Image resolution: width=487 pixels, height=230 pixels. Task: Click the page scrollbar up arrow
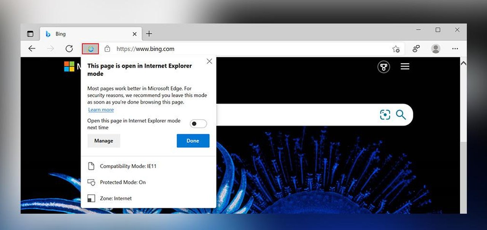463,63
